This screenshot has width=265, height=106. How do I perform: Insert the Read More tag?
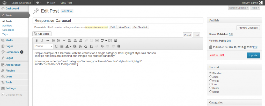(97, 41)
